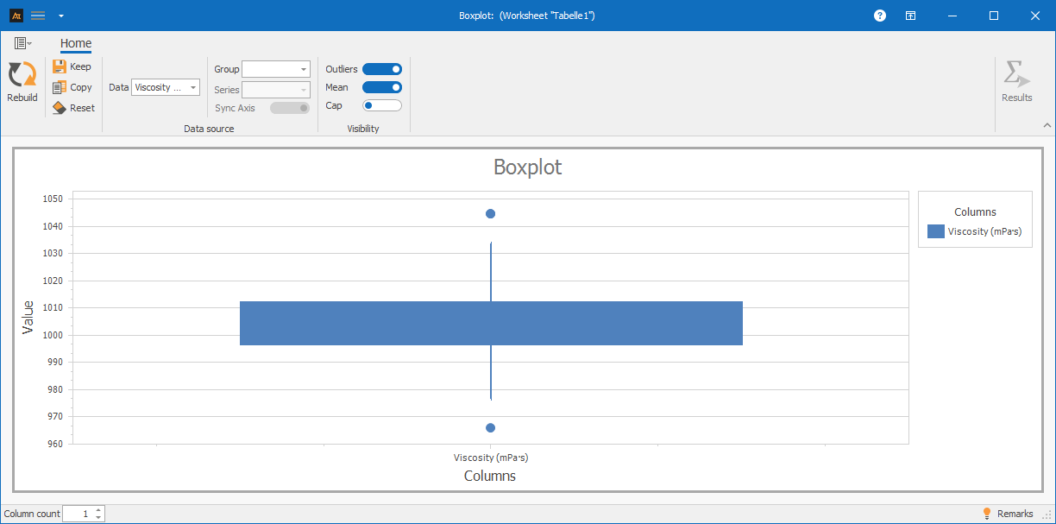Viewport: 1056px width, 524px height.
Task: Open the Data dropdown showing Viscosity
Action: pyautogui.click(x=166, y=87)
